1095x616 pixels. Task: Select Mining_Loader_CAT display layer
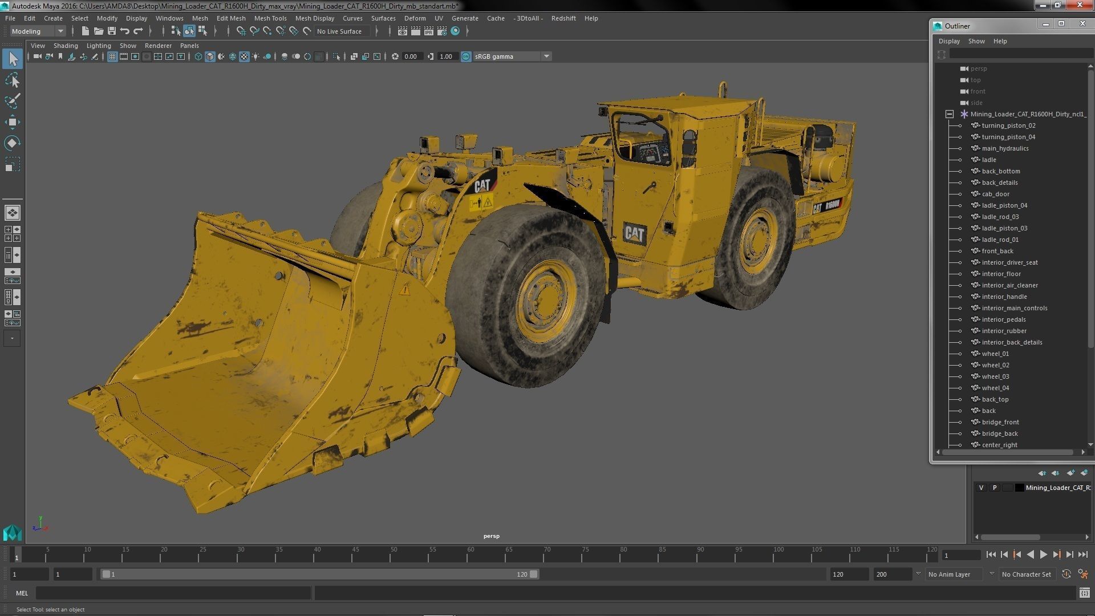[1058, 488]
